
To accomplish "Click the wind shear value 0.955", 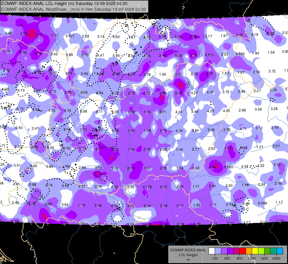I will click(147, 225).
